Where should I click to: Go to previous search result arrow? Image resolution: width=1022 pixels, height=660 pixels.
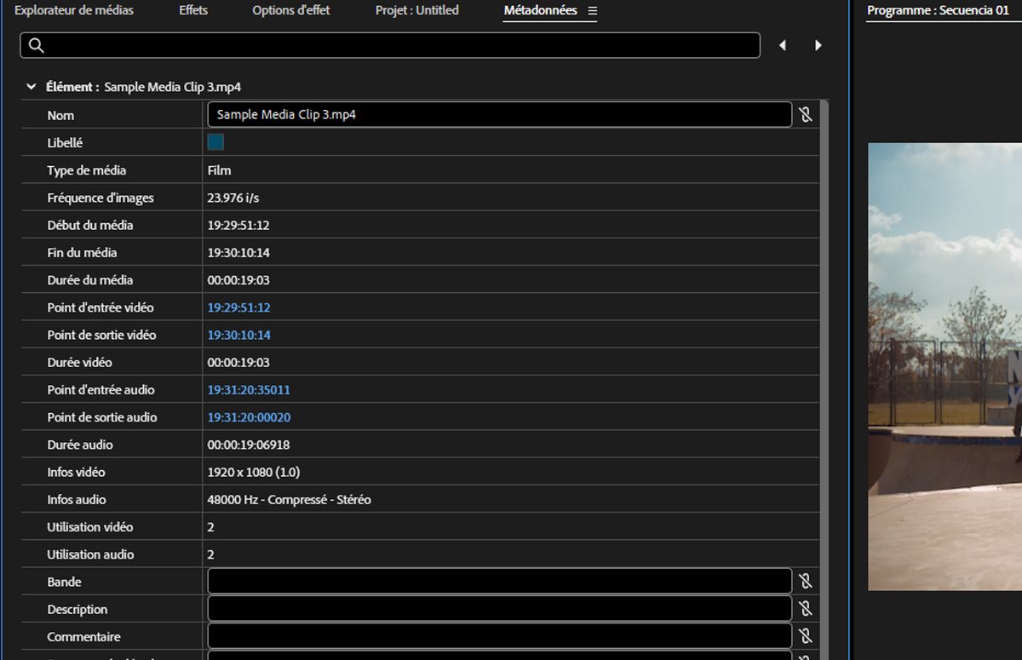(x=783, y=46)
